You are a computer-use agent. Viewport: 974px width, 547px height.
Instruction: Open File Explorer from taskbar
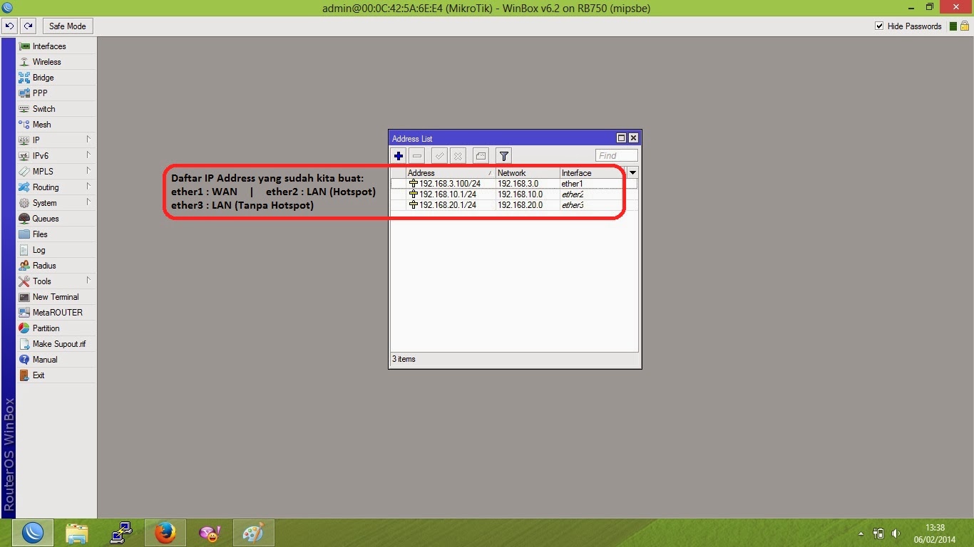(x=76, y=533)
